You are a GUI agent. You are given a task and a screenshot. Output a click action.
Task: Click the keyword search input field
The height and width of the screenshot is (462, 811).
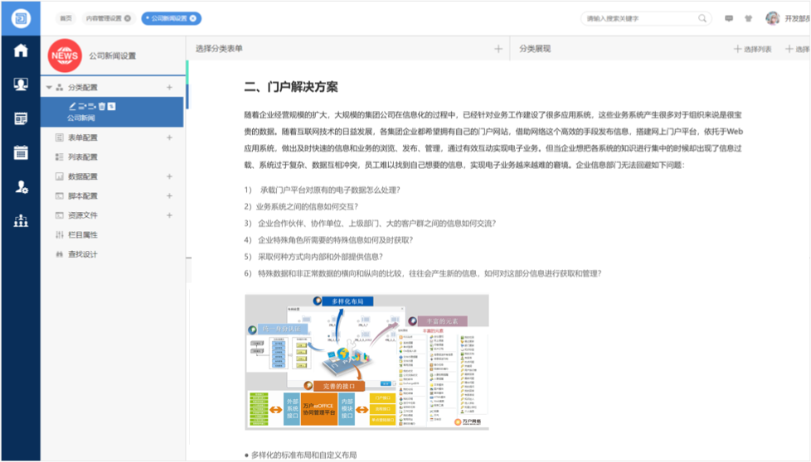[x=639, y=18]
